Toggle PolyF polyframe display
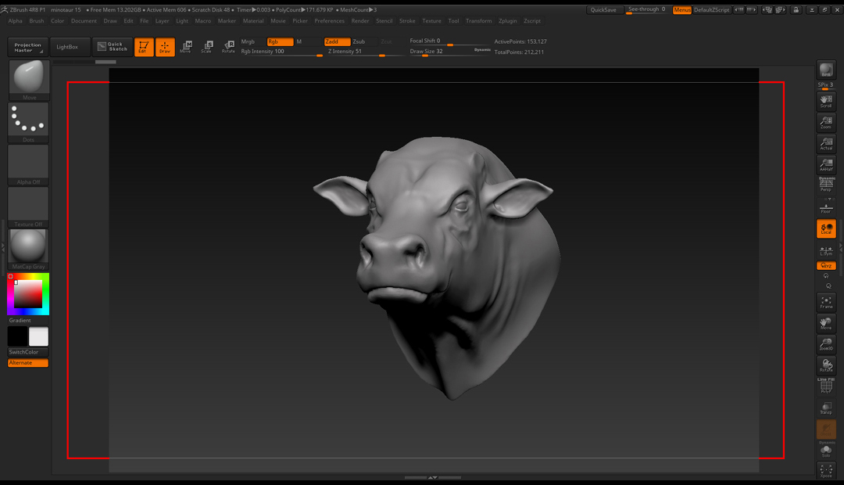Screen dimensions: 844x485 [x=826, y=386]
